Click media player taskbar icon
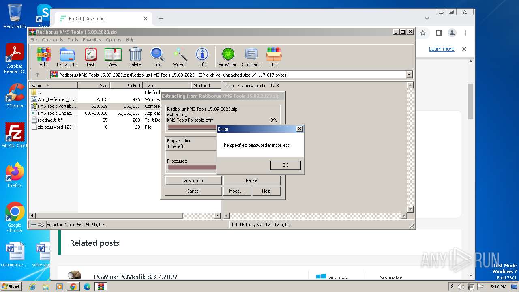Screen dimensions: 519x292 60,287
